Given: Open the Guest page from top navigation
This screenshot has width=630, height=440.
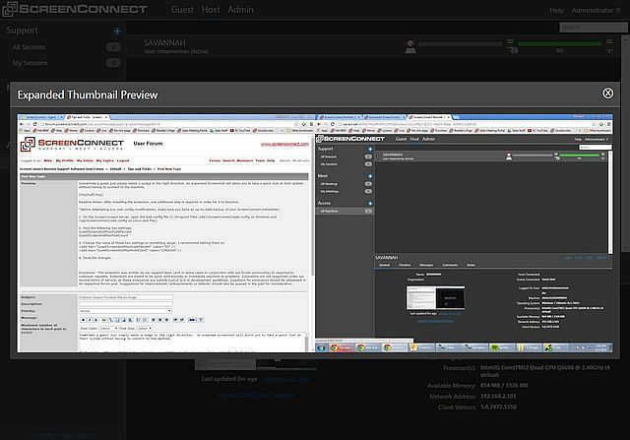Looking at the screenshot, I should [x=182, y=10].
